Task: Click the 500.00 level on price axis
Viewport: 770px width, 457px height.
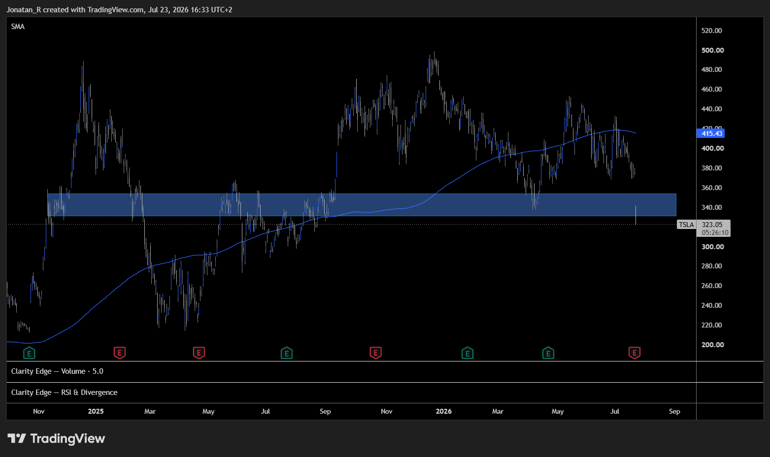Action: pos(712,50)
